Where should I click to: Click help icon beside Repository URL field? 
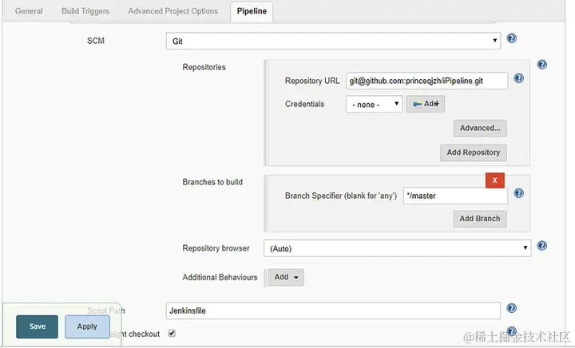click(518, 79)
